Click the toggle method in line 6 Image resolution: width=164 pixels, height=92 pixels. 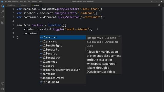click(x=58, y=29)
